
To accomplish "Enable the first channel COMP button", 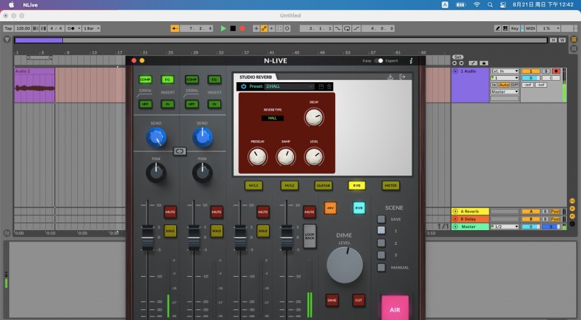I will (x=145, y=79).
